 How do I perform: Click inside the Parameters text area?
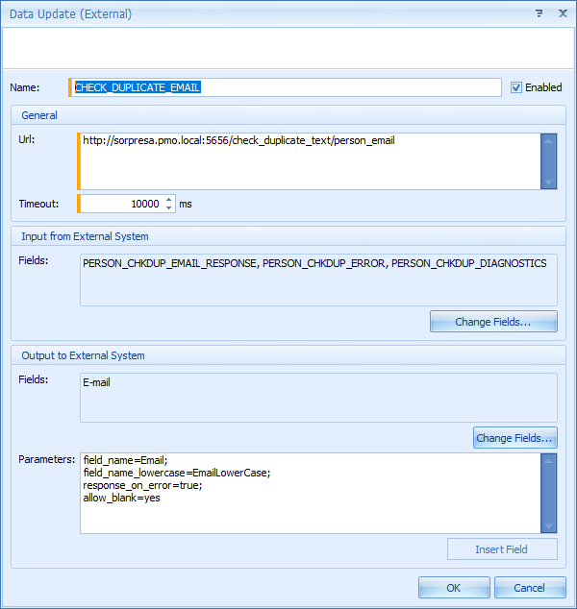click(x=308, y=493)
